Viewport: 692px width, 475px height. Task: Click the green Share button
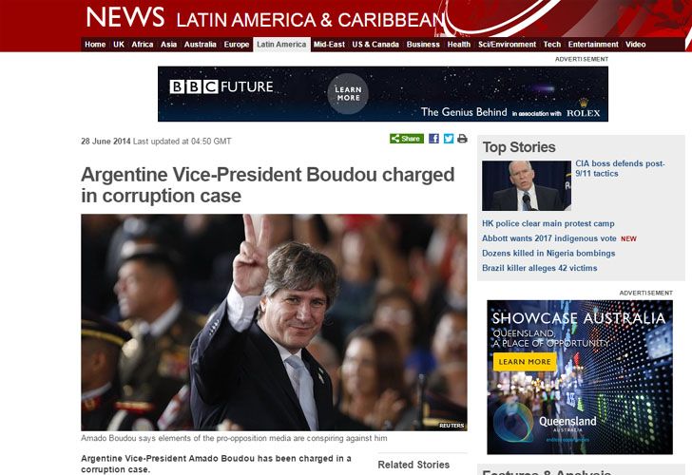click(x=407, y=139)
